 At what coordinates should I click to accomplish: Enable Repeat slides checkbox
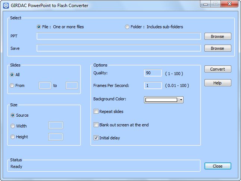click(x=96, y=111)
